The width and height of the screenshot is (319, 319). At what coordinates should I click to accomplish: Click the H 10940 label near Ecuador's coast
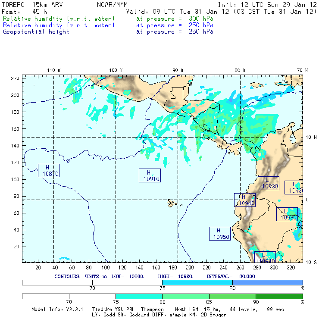pyautogui.click(x=245, y=200)
